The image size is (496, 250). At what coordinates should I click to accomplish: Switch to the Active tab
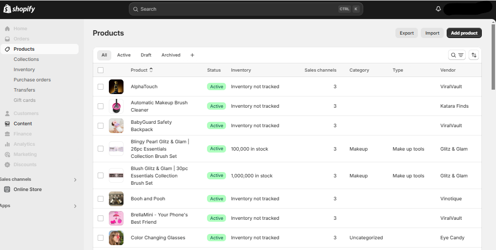point(124,55)
